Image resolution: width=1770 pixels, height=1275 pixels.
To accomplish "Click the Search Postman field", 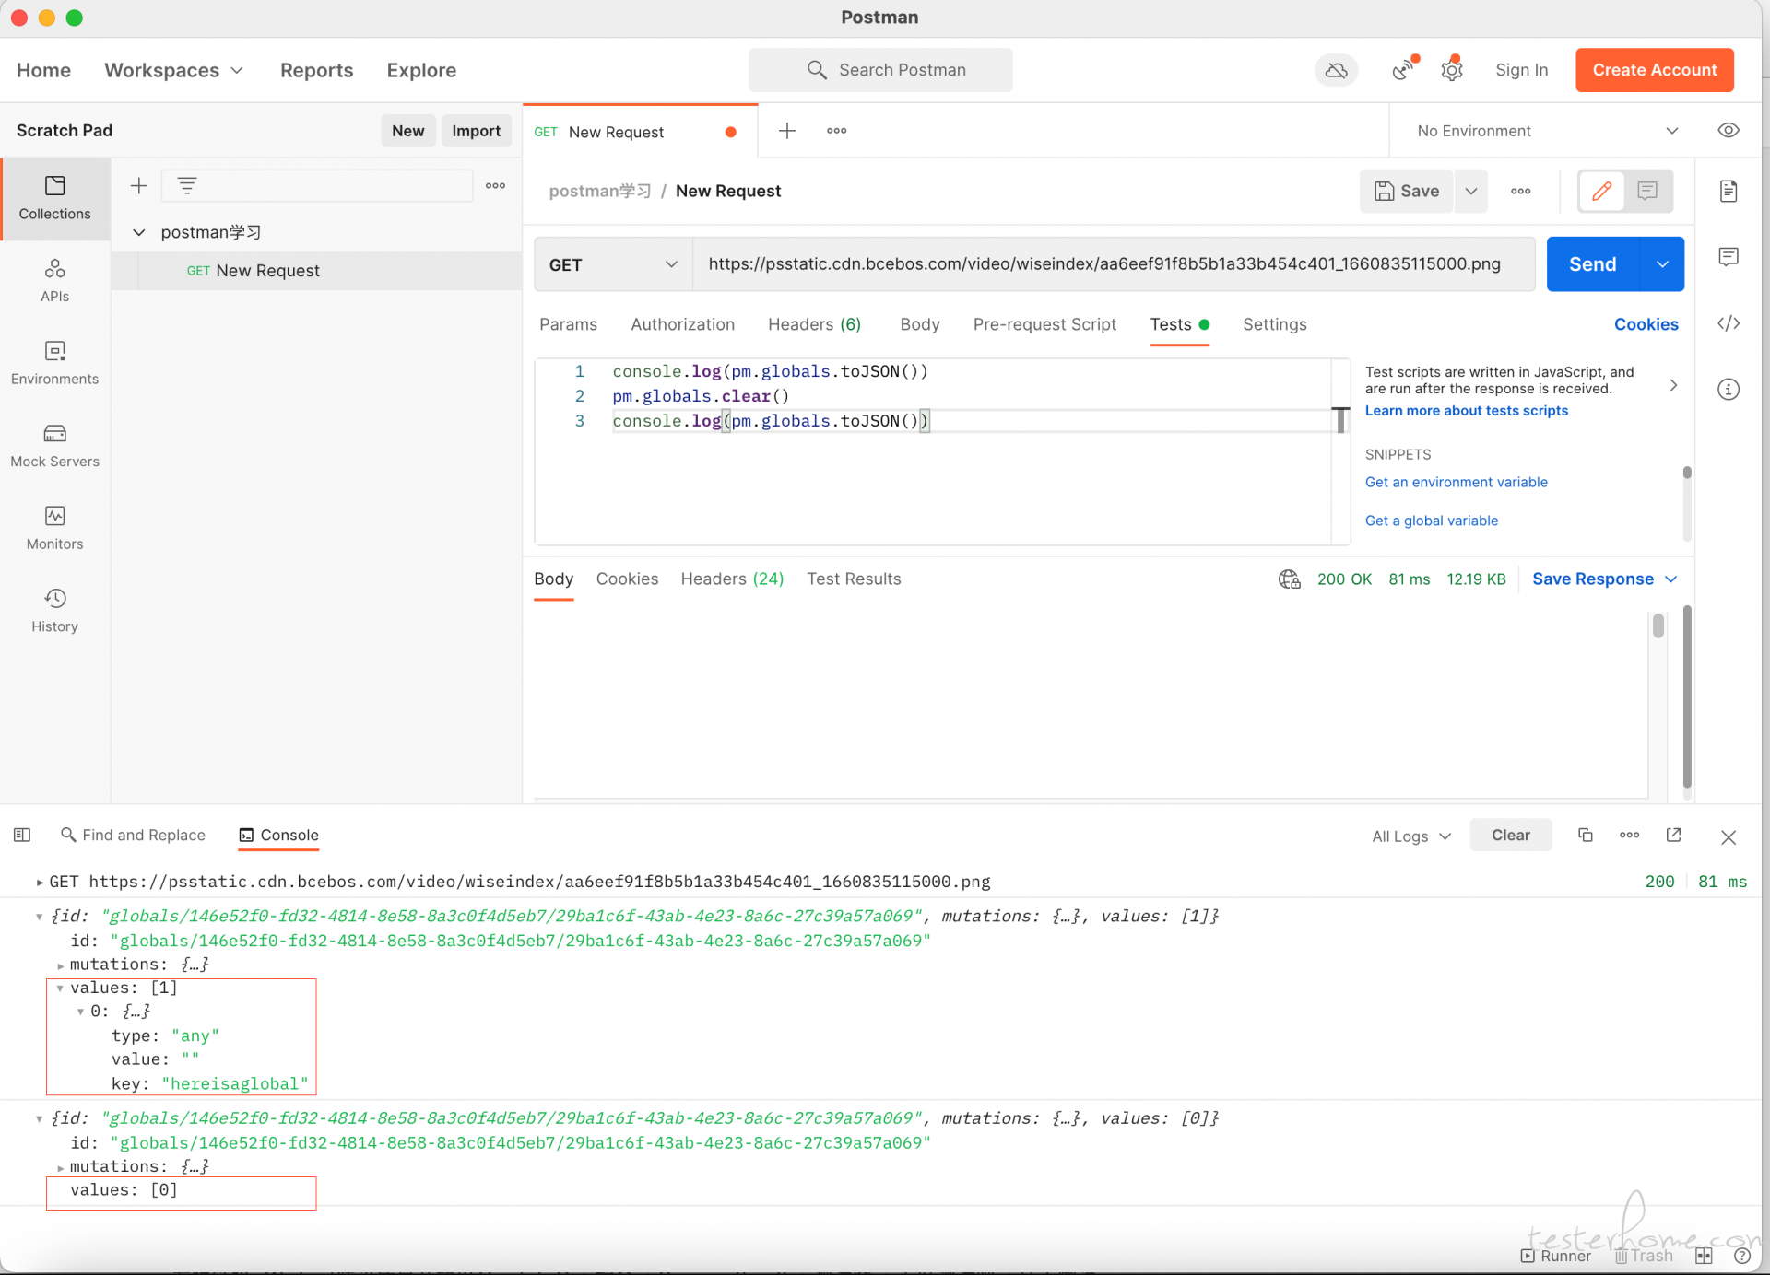I will (880, 70).
